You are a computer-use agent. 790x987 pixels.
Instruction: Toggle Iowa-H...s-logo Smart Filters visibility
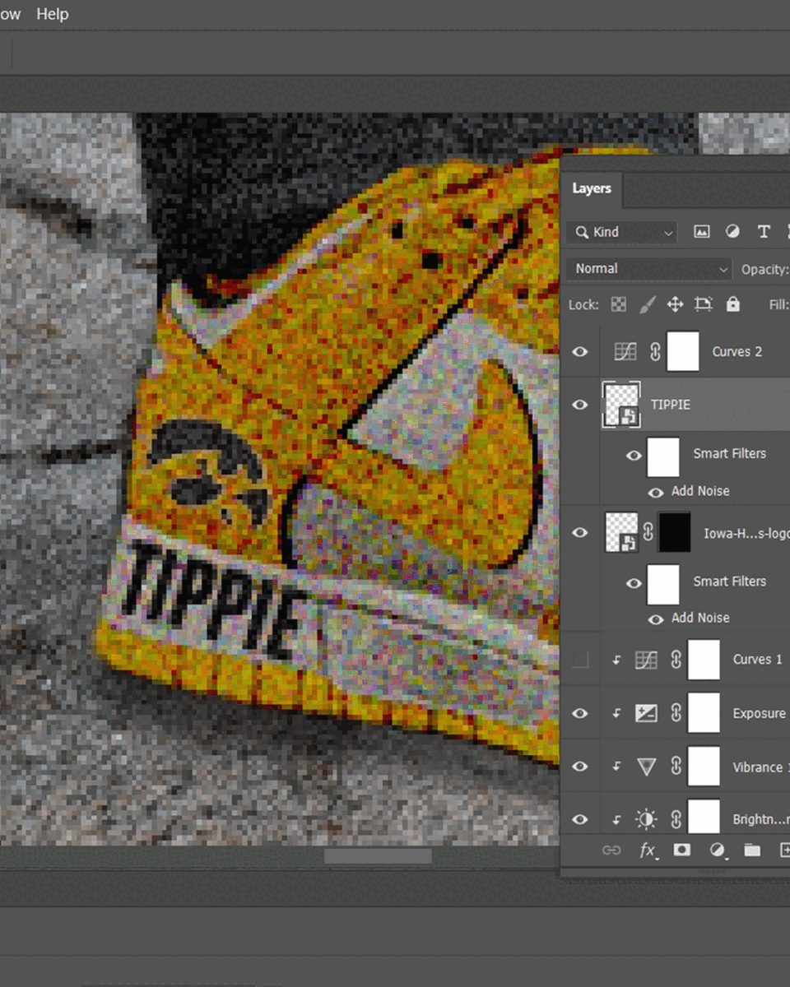(634, 583)
